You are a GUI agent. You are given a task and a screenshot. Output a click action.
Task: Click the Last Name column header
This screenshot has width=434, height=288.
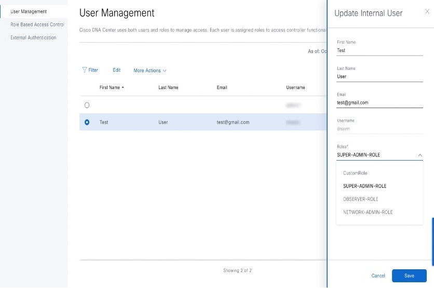coord(168,87)
